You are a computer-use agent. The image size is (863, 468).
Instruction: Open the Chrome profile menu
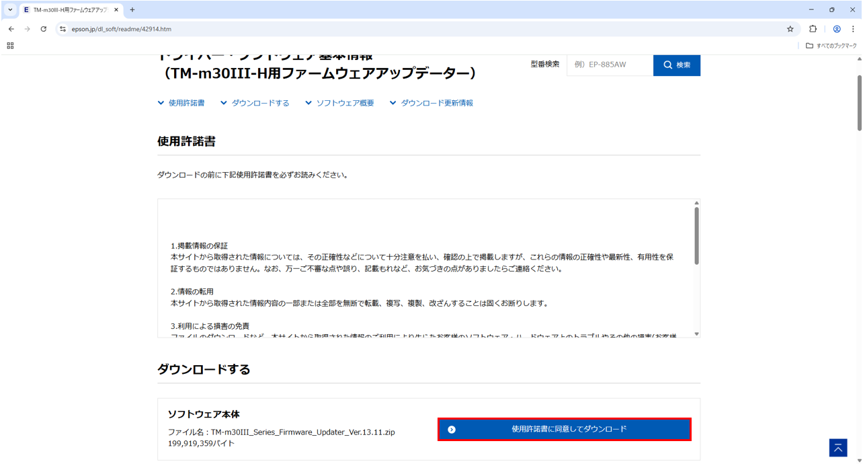[837, 29]
